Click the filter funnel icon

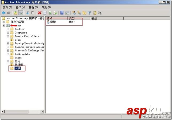pyautogui.click(x=89, y=13)
